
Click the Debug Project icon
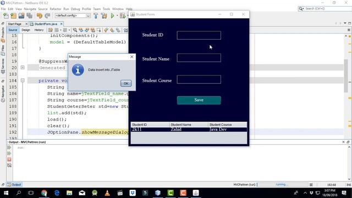coord(123,15)
